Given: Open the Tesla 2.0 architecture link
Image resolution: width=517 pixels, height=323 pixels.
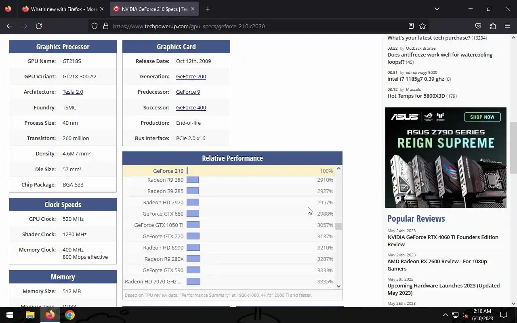Looking at the screenshot, I should pos(73,92).
